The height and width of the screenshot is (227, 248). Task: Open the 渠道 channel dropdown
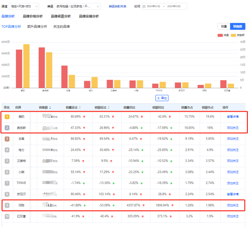tap(24, 6)
